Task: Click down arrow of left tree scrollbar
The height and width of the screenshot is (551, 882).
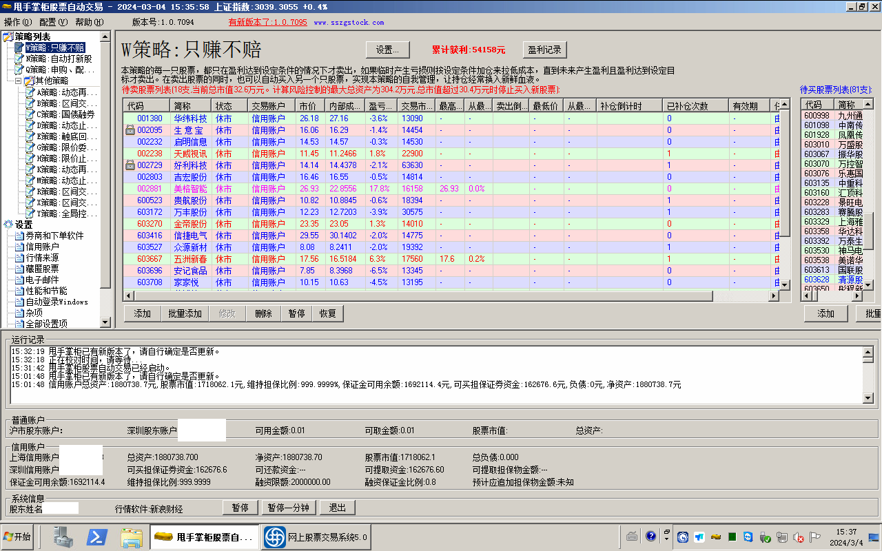Action: pyautogui.click(x=105, y=322)
